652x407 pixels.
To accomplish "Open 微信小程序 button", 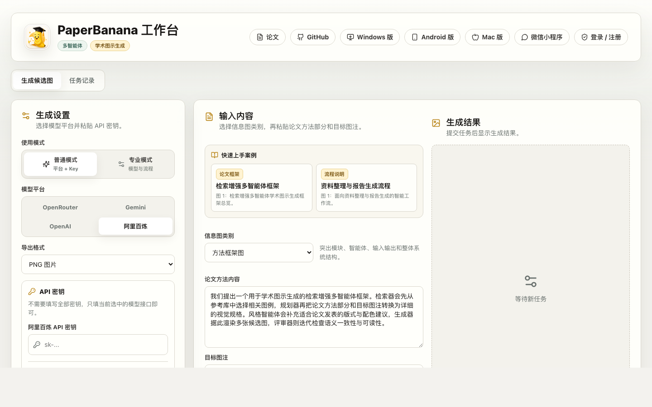I will point(542,37).
